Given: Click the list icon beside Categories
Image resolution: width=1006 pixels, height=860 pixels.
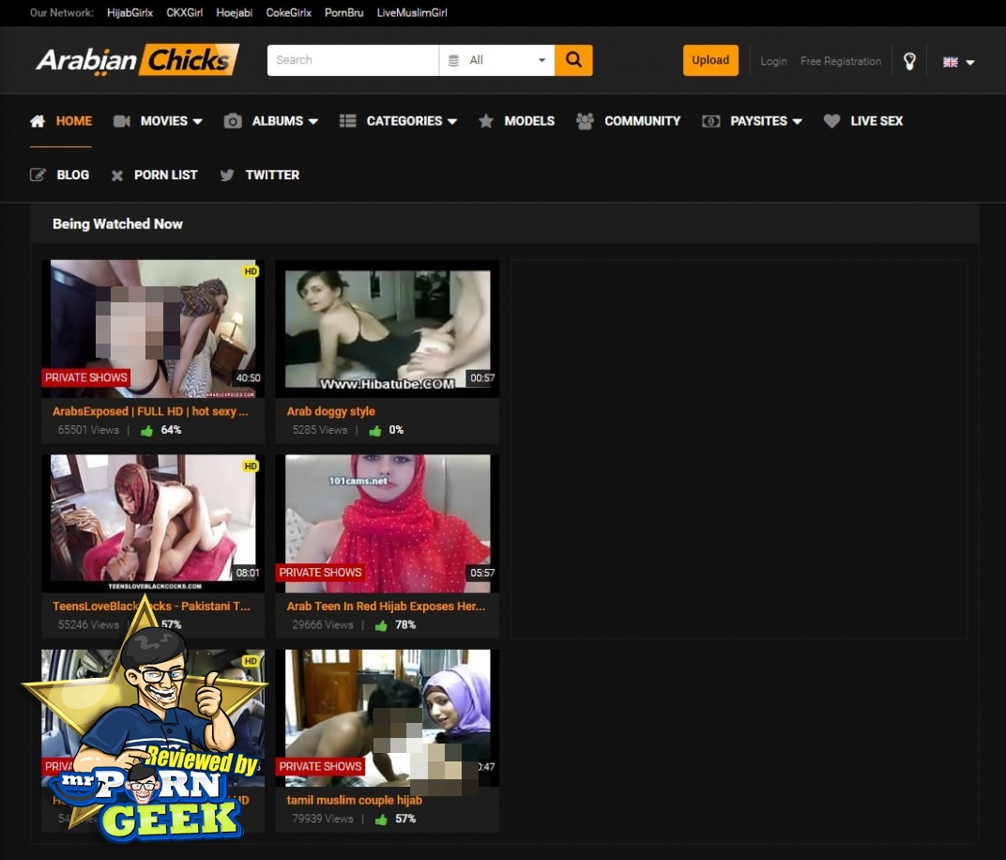Looking at the screenshot, I should click(x=347, y=121).
